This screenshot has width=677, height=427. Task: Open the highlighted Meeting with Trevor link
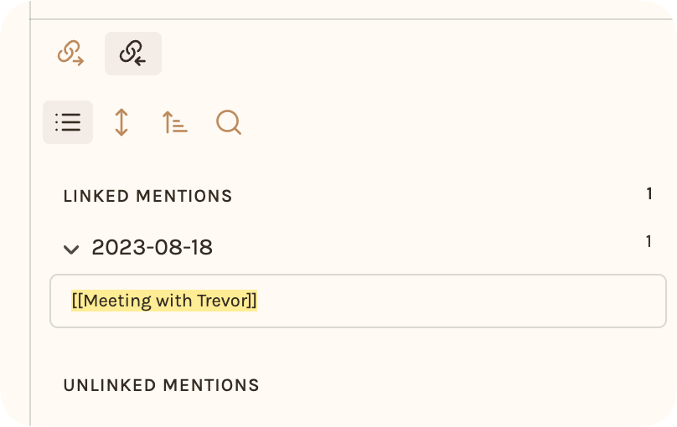[x=164, y=301]
